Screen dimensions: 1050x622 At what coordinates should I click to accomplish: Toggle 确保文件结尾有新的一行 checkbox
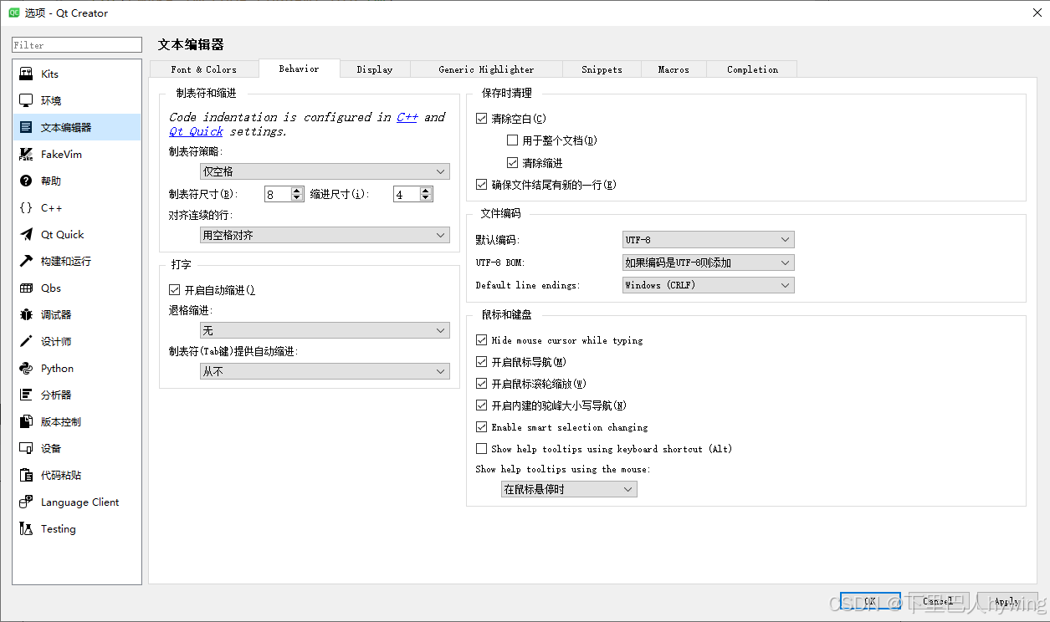481,185
